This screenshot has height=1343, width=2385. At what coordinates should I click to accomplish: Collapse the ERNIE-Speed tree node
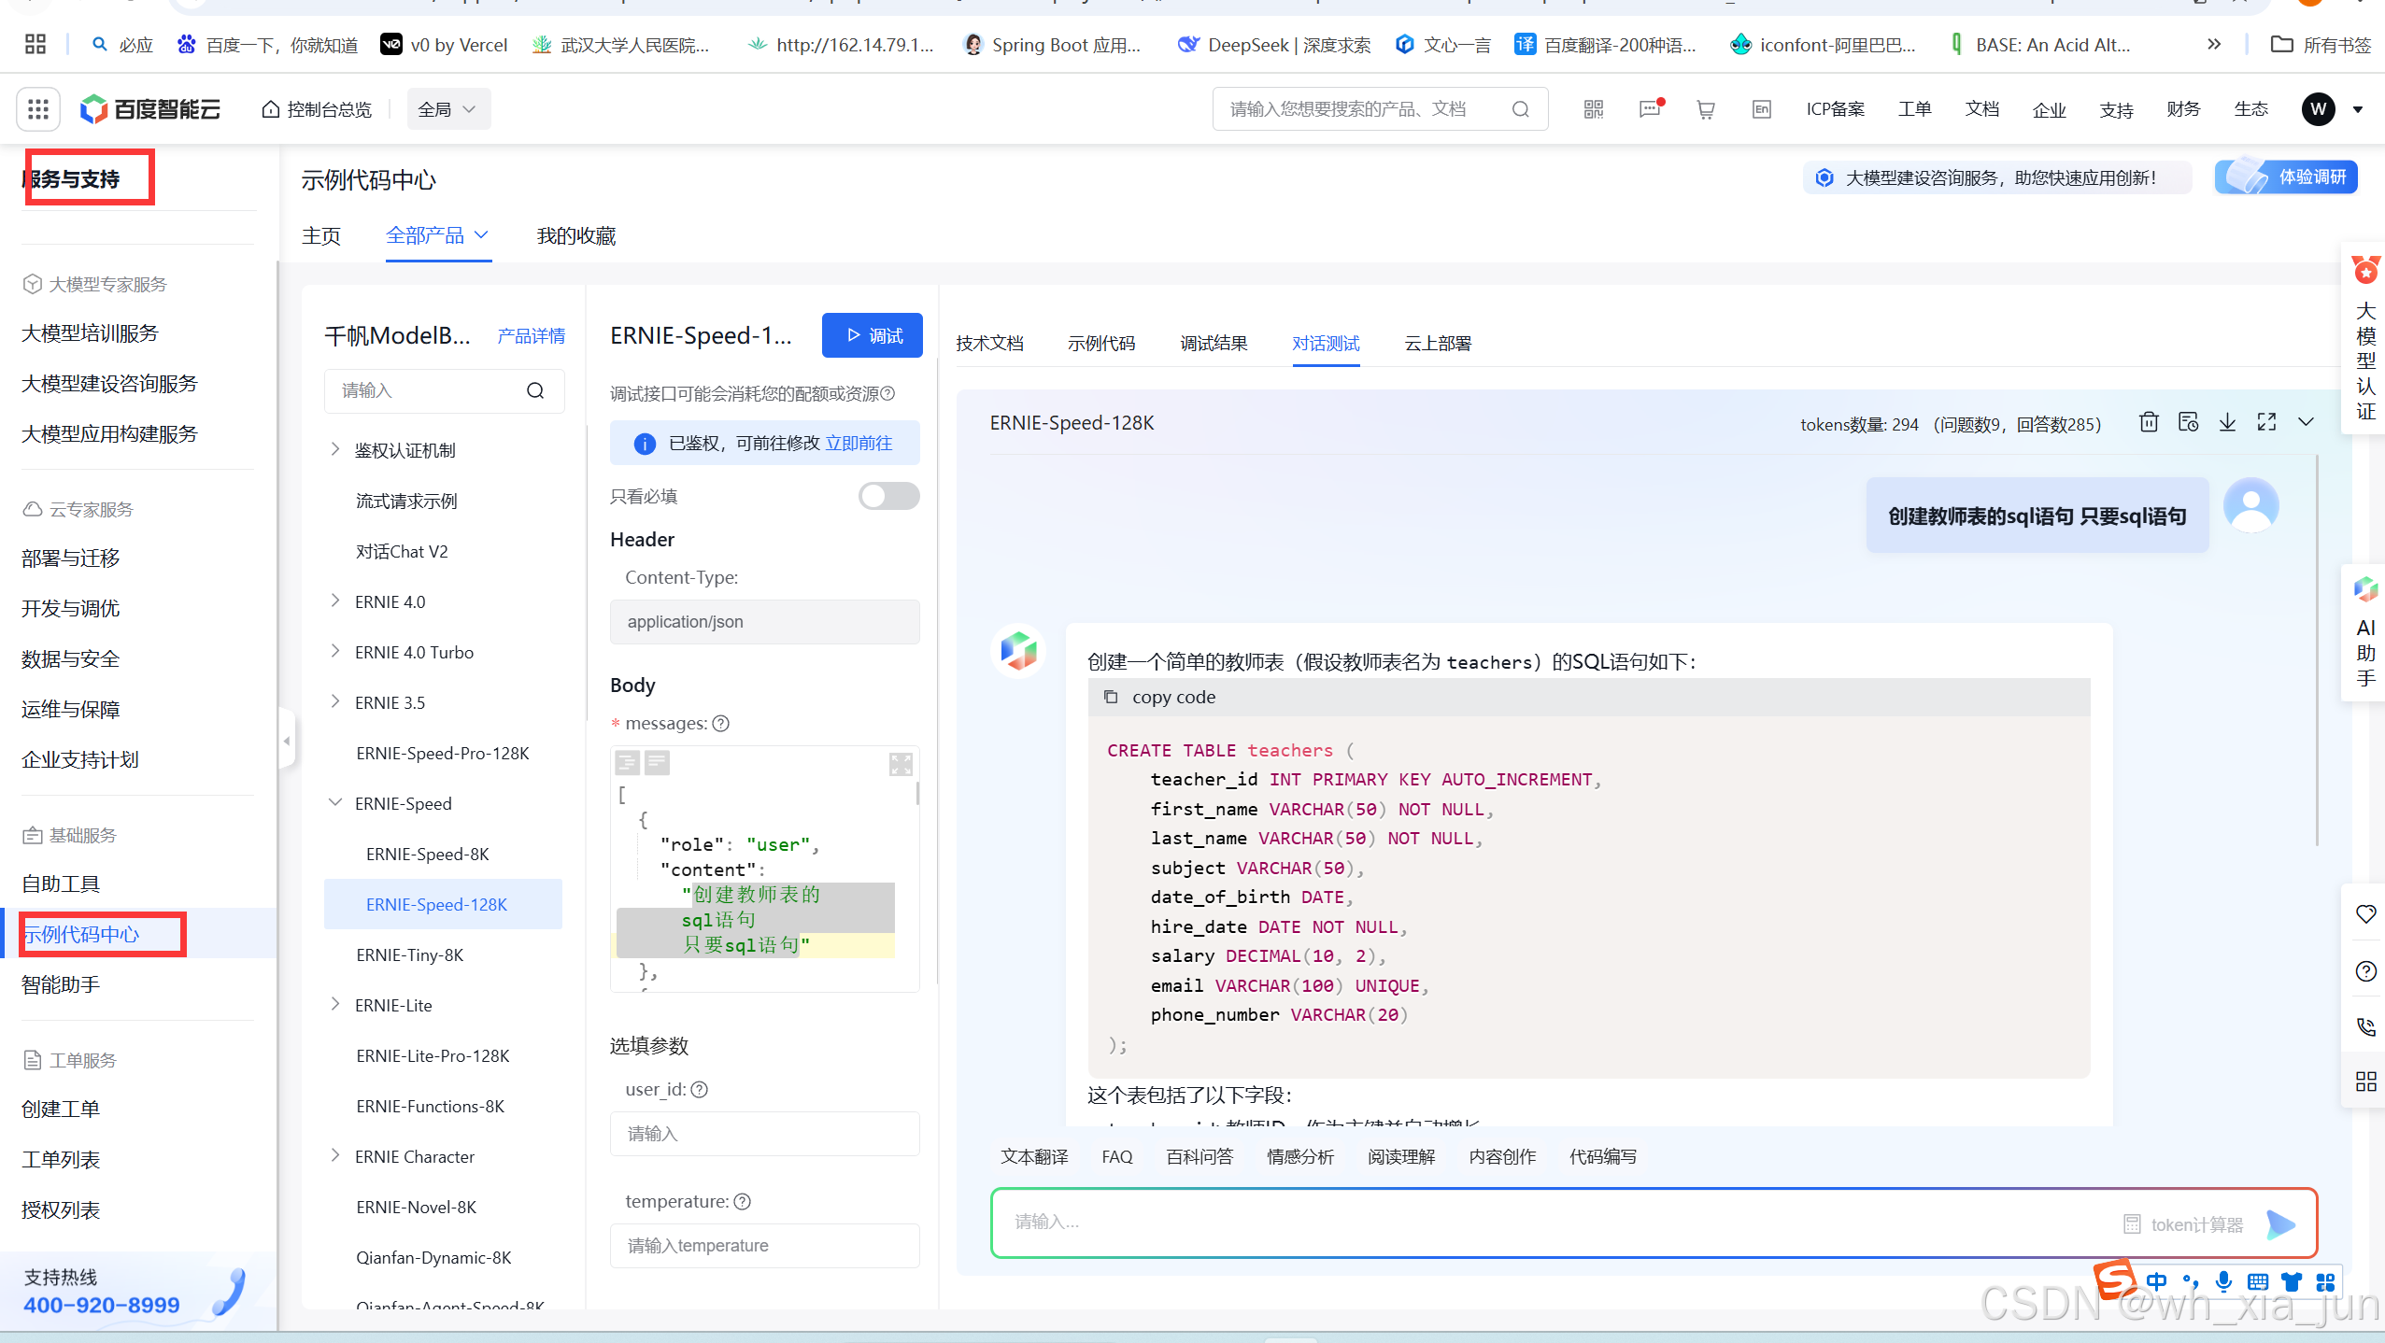[335, 803]
